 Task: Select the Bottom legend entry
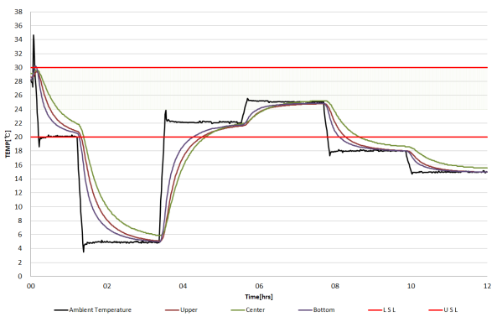[x=316, y=309]
